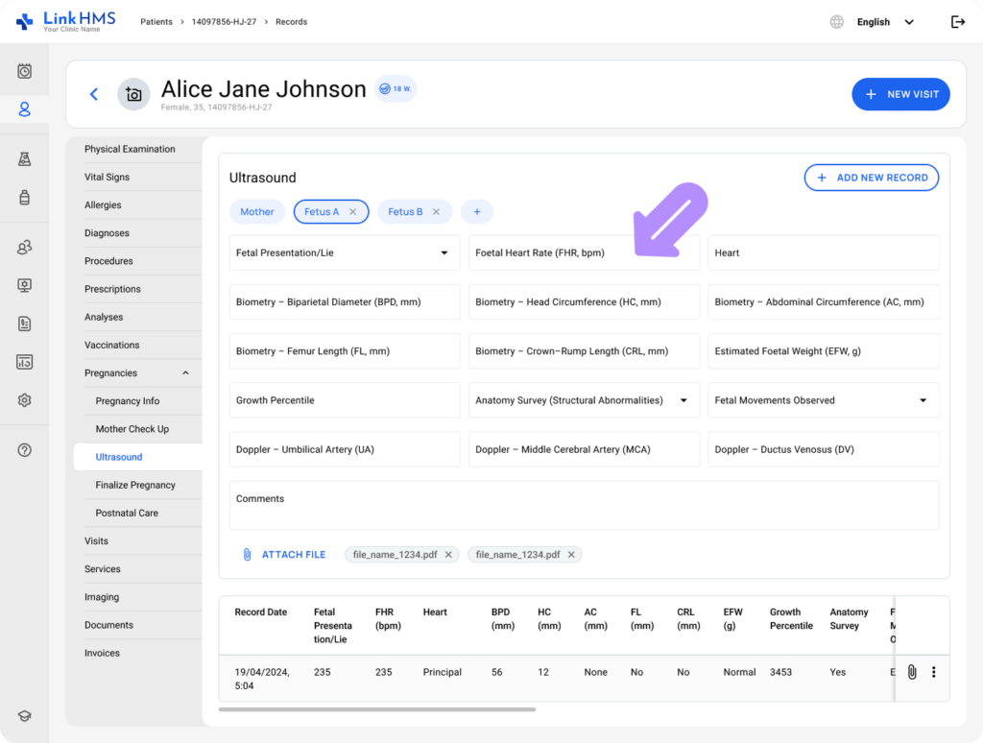Click the logout icon in top bar
The image size is (983, 743).
click(x=957, y=22)
